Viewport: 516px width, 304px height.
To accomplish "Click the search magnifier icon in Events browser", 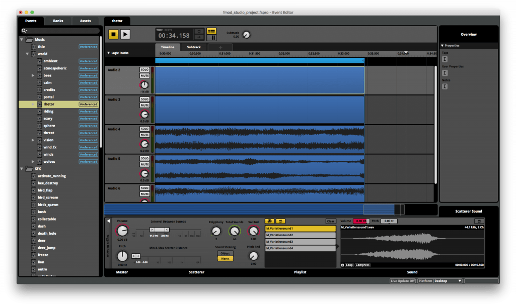I will [24, 31].
